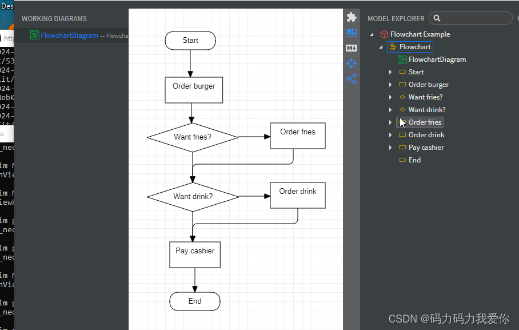The image size is (519, 330).
Task: Open FlowchartDiagram in Working Diagrams list
Action: (x=69, y=35)
